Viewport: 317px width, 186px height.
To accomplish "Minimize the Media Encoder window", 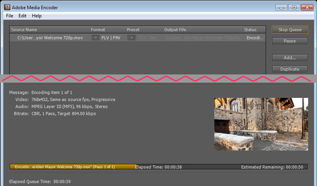I will [282, 7].
